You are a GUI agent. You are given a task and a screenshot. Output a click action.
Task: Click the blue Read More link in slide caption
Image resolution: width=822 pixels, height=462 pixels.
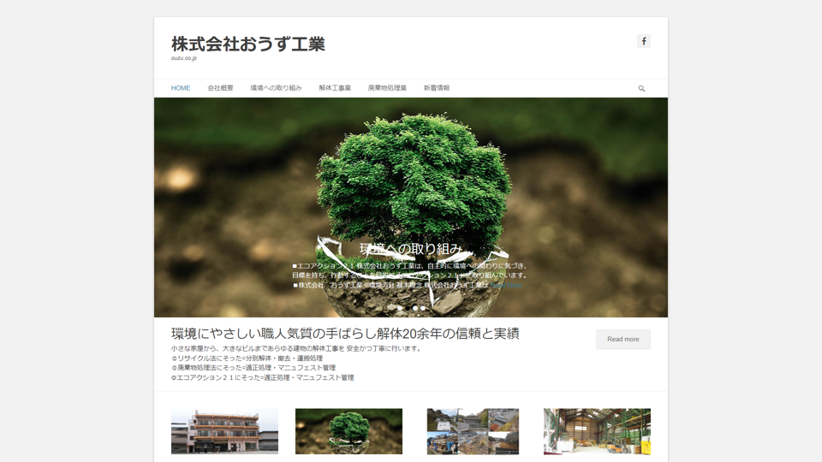pyautogui.click(x=507, y=285)
